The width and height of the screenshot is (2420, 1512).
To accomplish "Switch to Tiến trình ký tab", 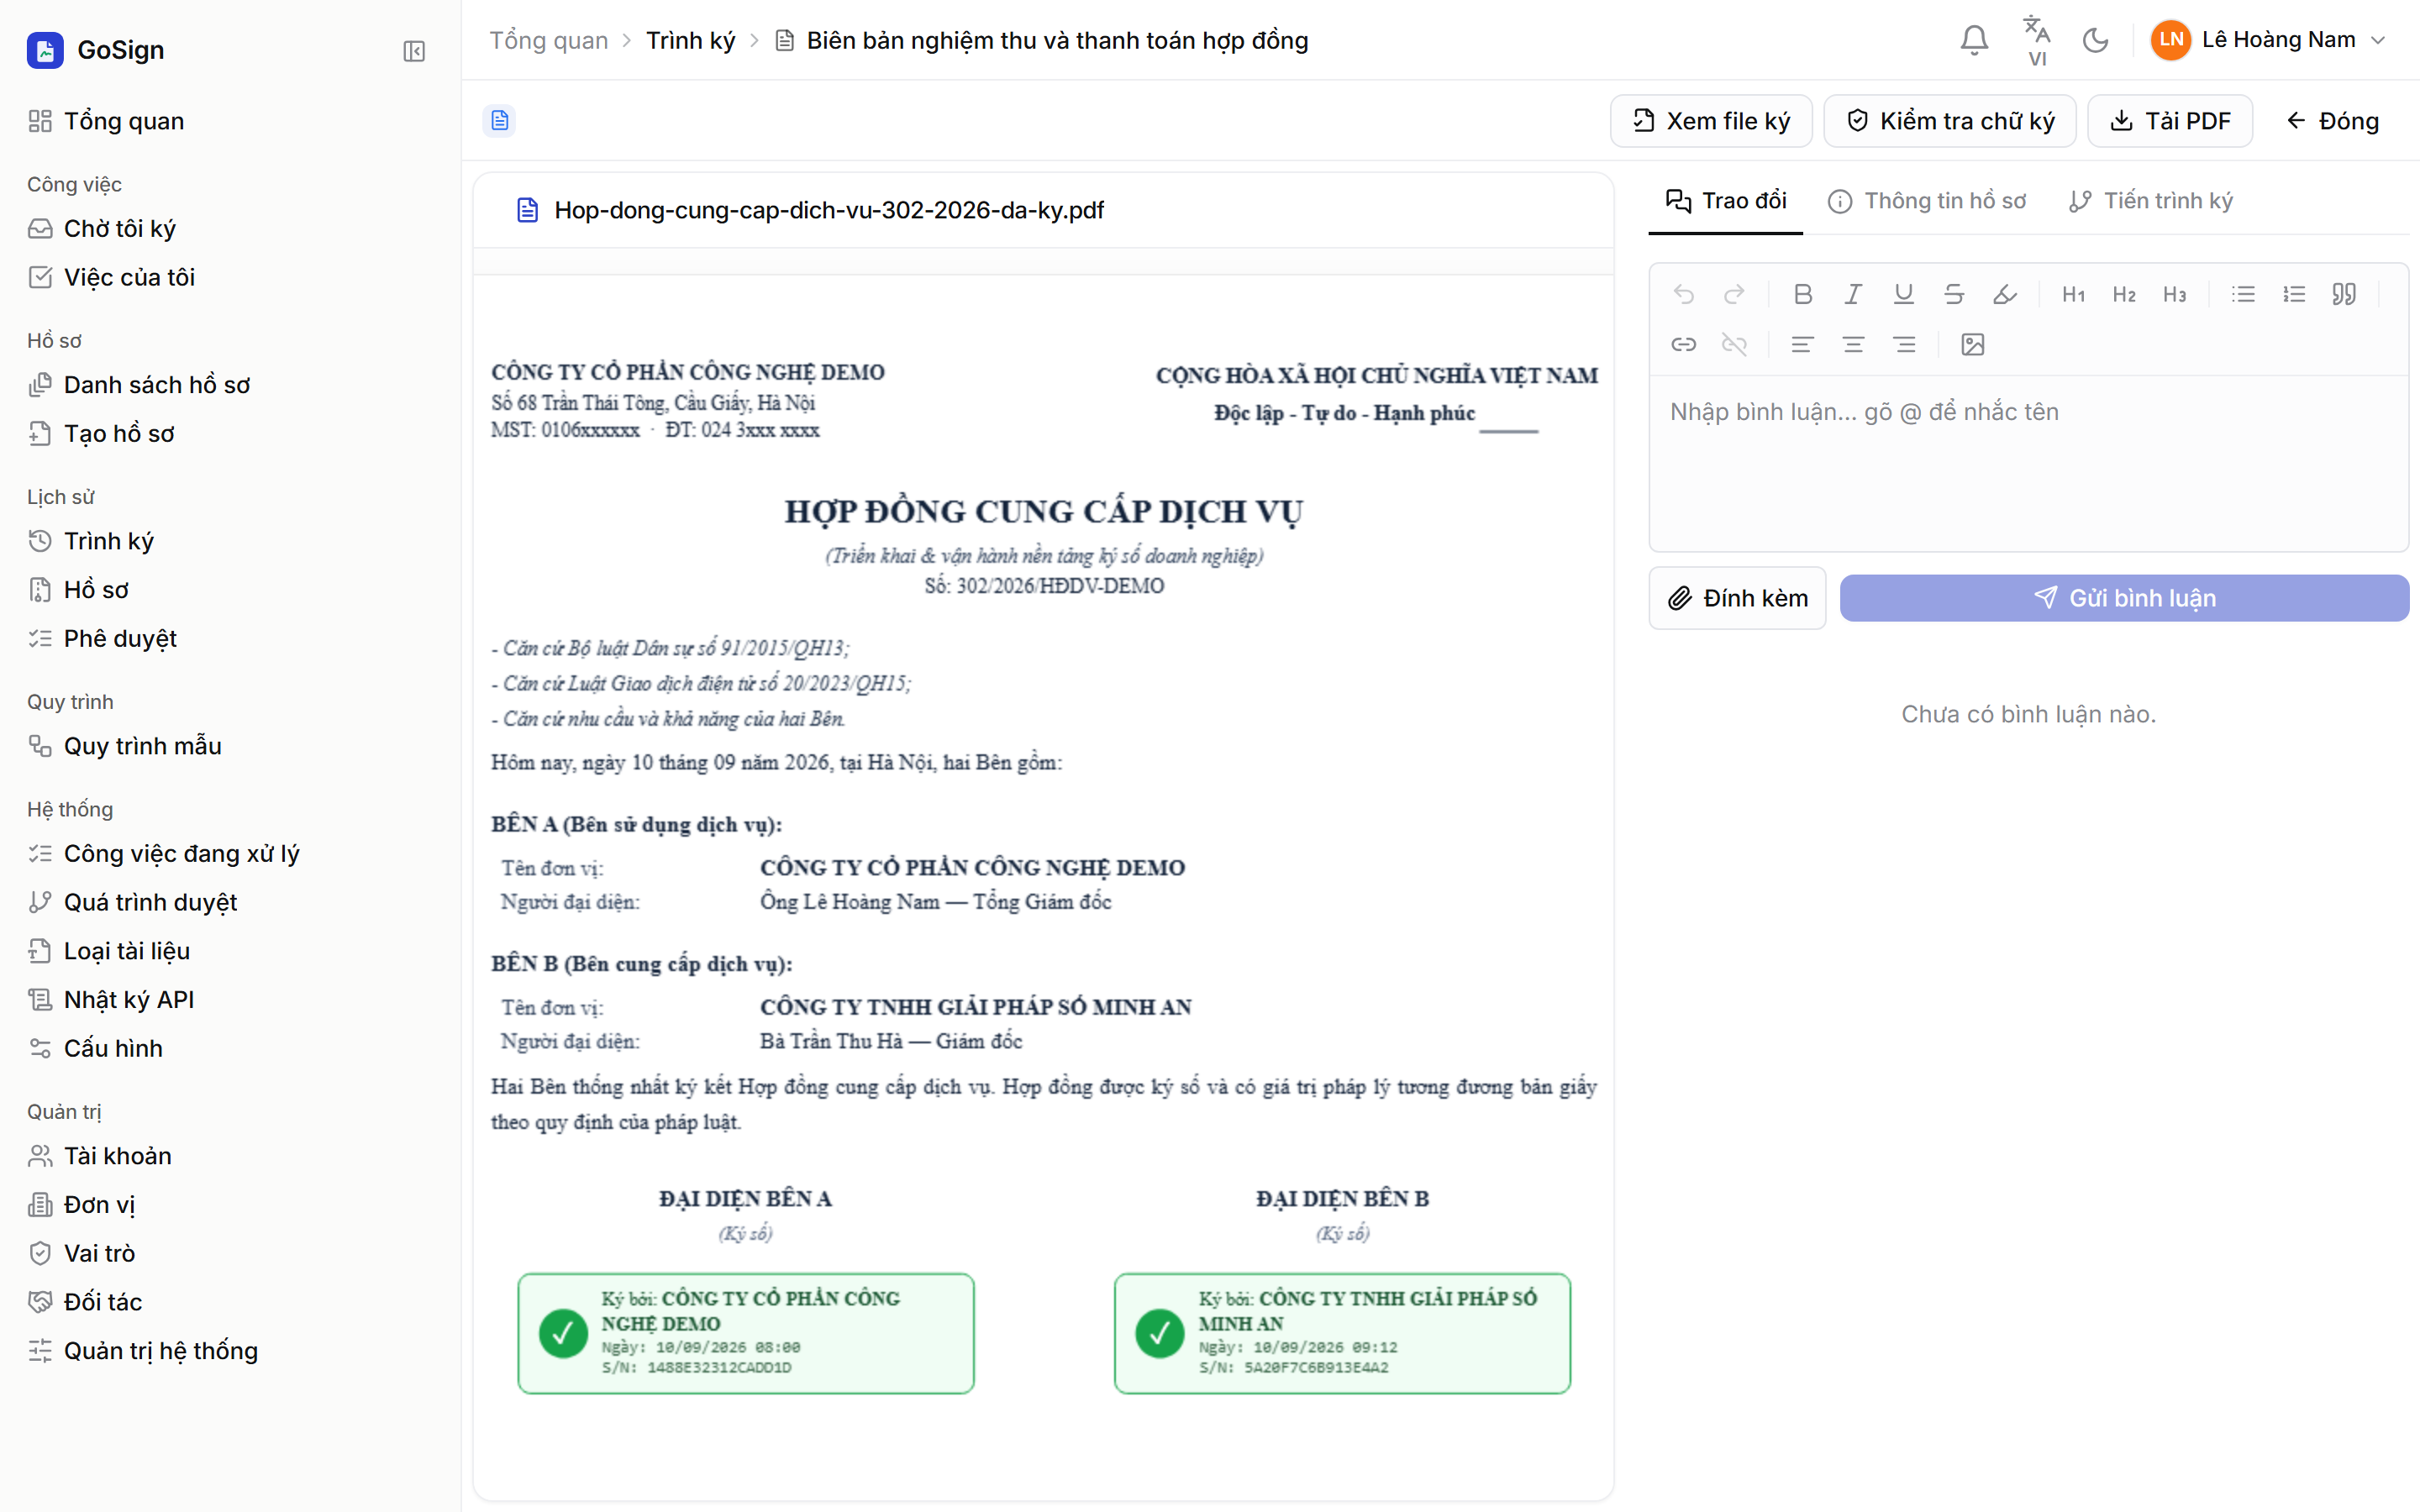I will coord(2150,201).
